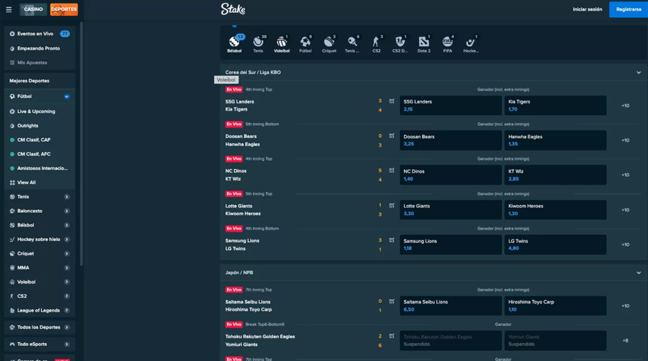Select the Críquet sport icon in carousel

tap(329, 44)
